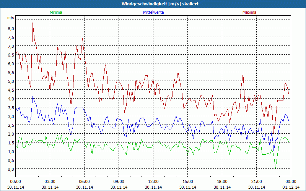This screenshot has height=191, width=306.
Task: Click the 6,5 y-axis value
Action: (11, 55)
